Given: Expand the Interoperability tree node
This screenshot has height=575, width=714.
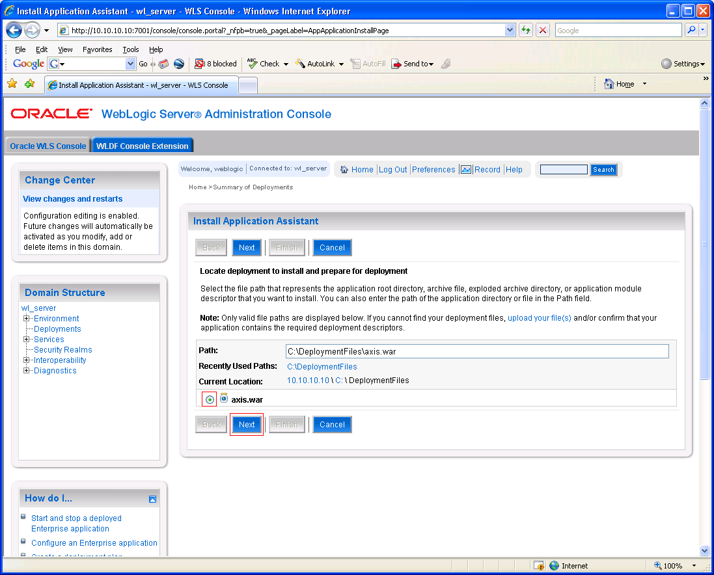Looking at the screenshot, I should pyautogui.click(x=27, y=360).
